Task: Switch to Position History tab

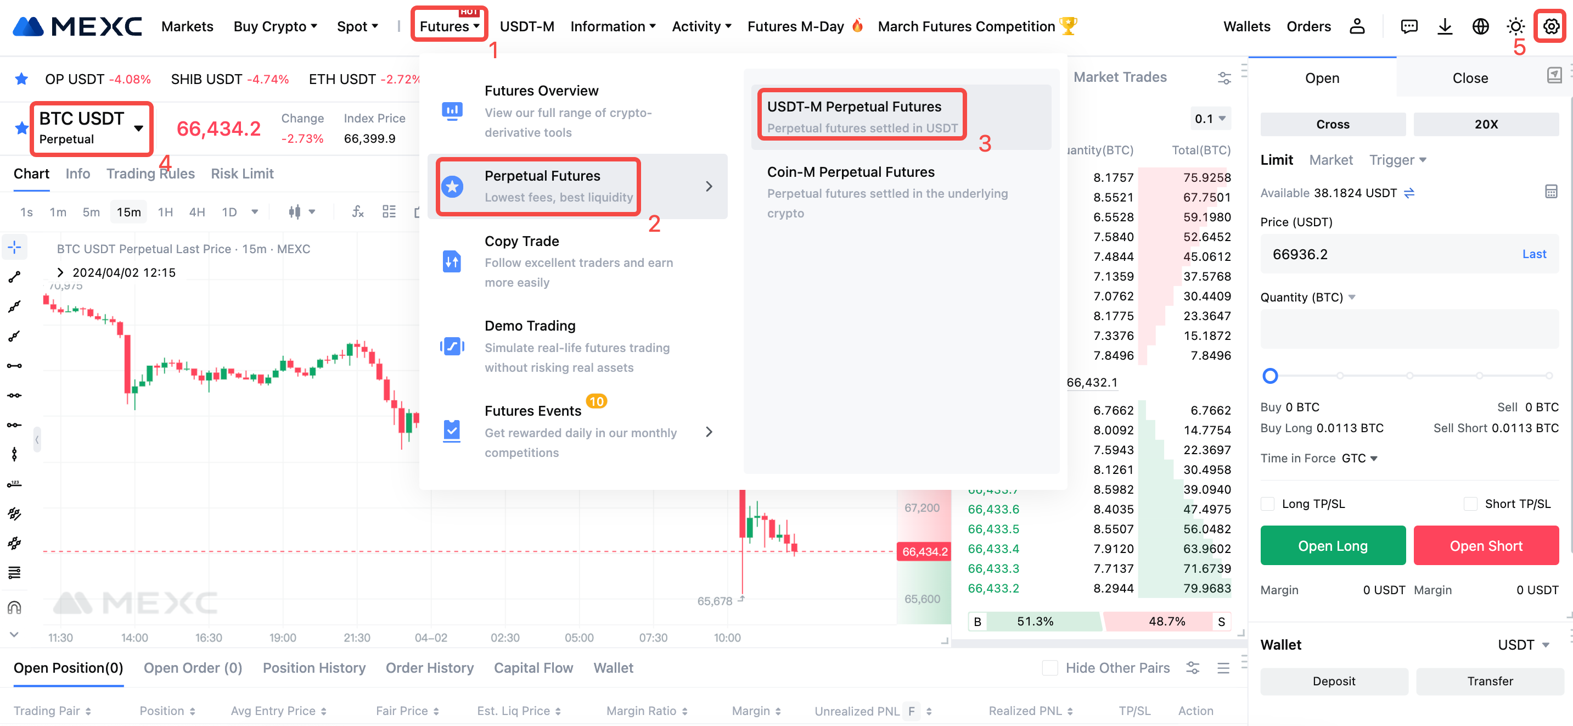Action: 314,668
